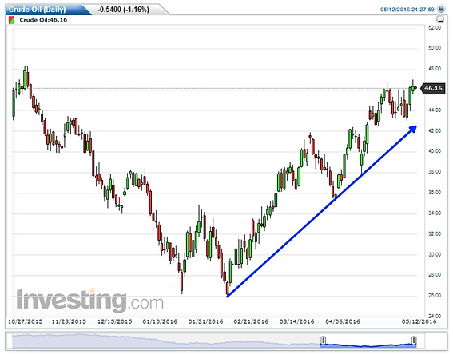The height and width of the screenshot is (355, 453).
Task: Click the 50.00 price axis label
Action: tap(435, 48)
